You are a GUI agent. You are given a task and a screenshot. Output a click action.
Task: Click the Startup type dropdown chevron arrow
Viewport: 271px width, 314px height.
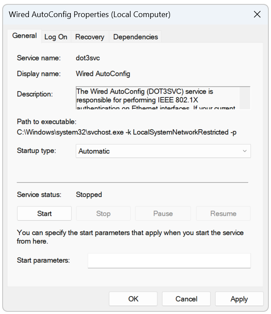point(244,151)
